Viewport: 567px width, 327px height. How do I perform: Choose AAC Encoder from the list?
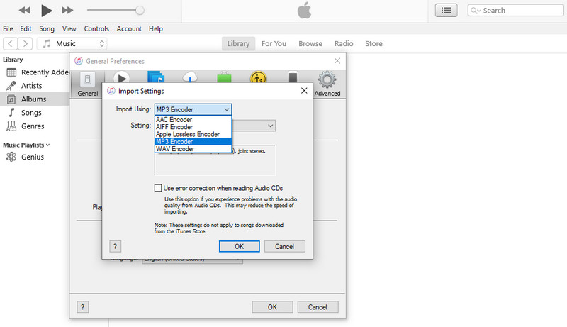pyautogui.click(x=193, y=120)
